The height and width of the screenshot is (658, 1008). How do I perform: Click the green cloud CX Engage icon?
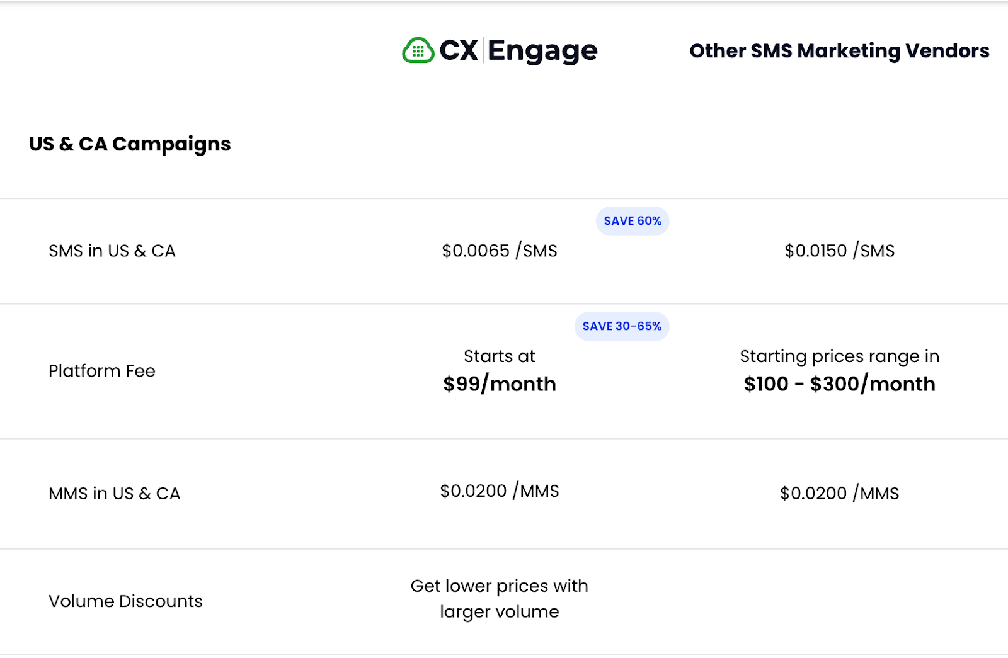pos(418,50)
